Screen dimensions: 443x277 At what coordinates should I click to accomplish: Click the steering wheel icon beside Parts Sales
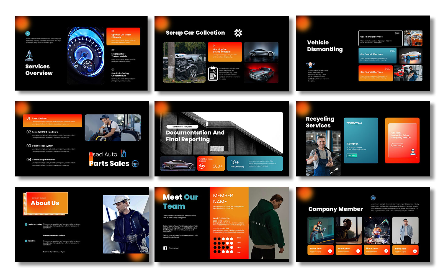coord(135,164)
